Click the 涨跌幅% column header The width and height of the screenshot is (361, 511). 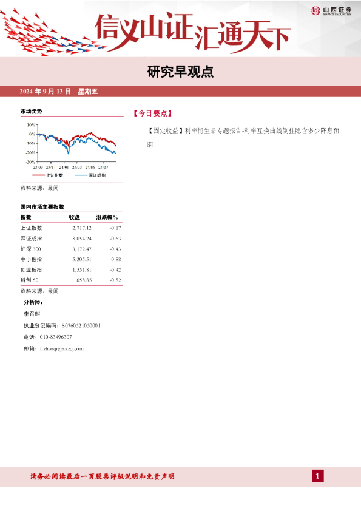click(x=107, y=217)
